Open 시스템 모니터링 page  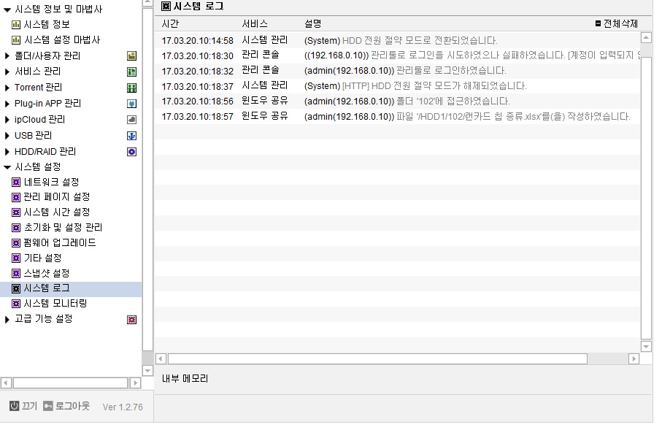[55, 303]
